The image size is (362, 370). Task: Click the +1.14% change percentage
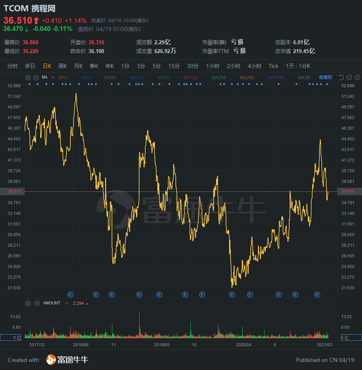[x=76, y=21]
